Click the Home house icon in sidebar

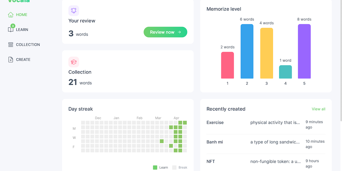[11, 15]
